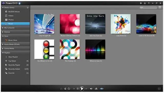Screen dimensions: 164x93
Task: Click the help question mark icon
Action: click(149, 3)
